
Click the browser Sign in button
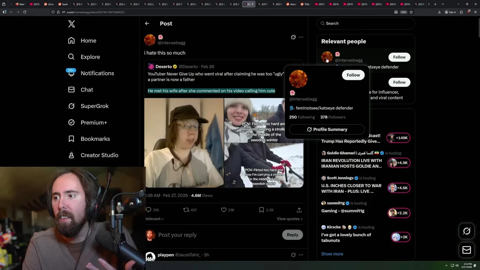pyautogui.click(x=450, y=12)
